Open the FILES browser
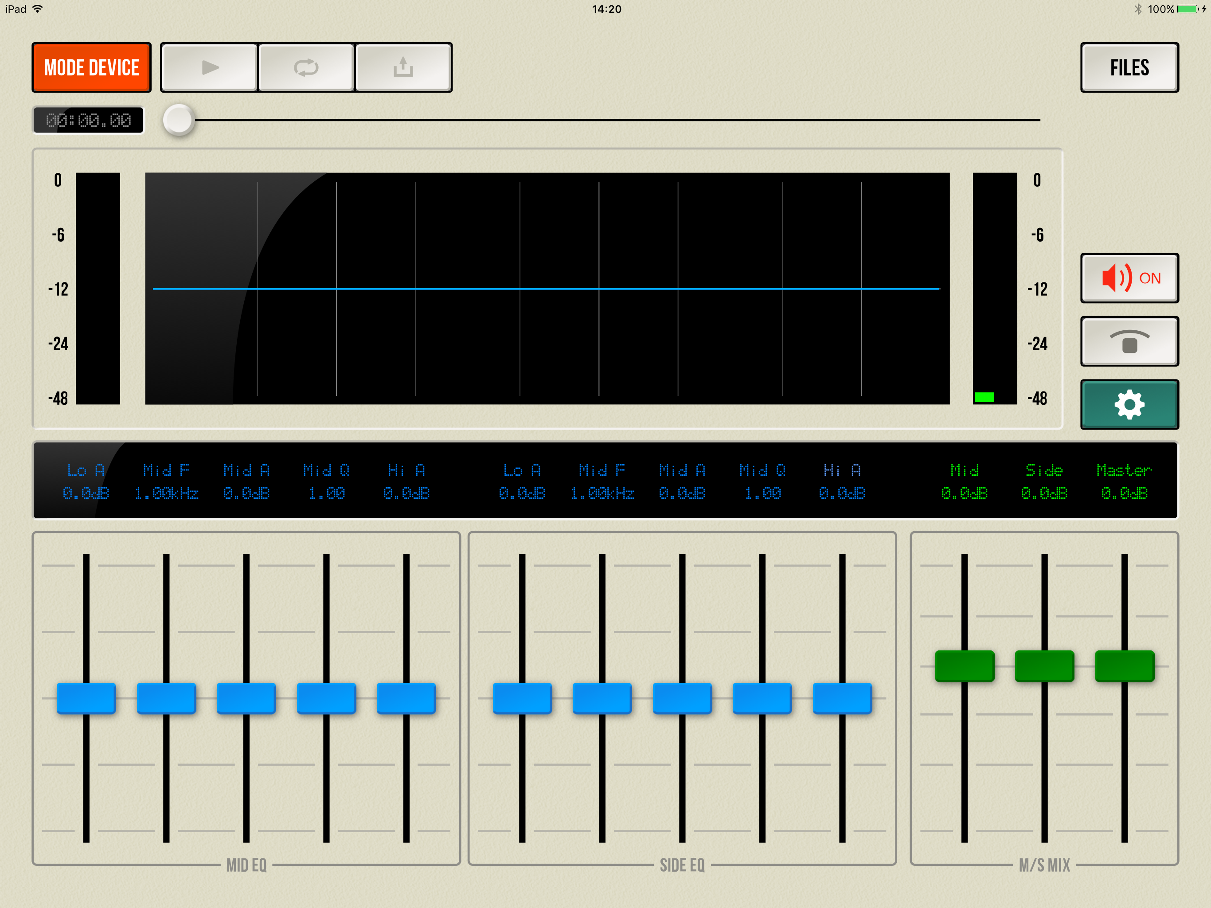This screenshot has height=908, width=1211. click(1129, 67)
